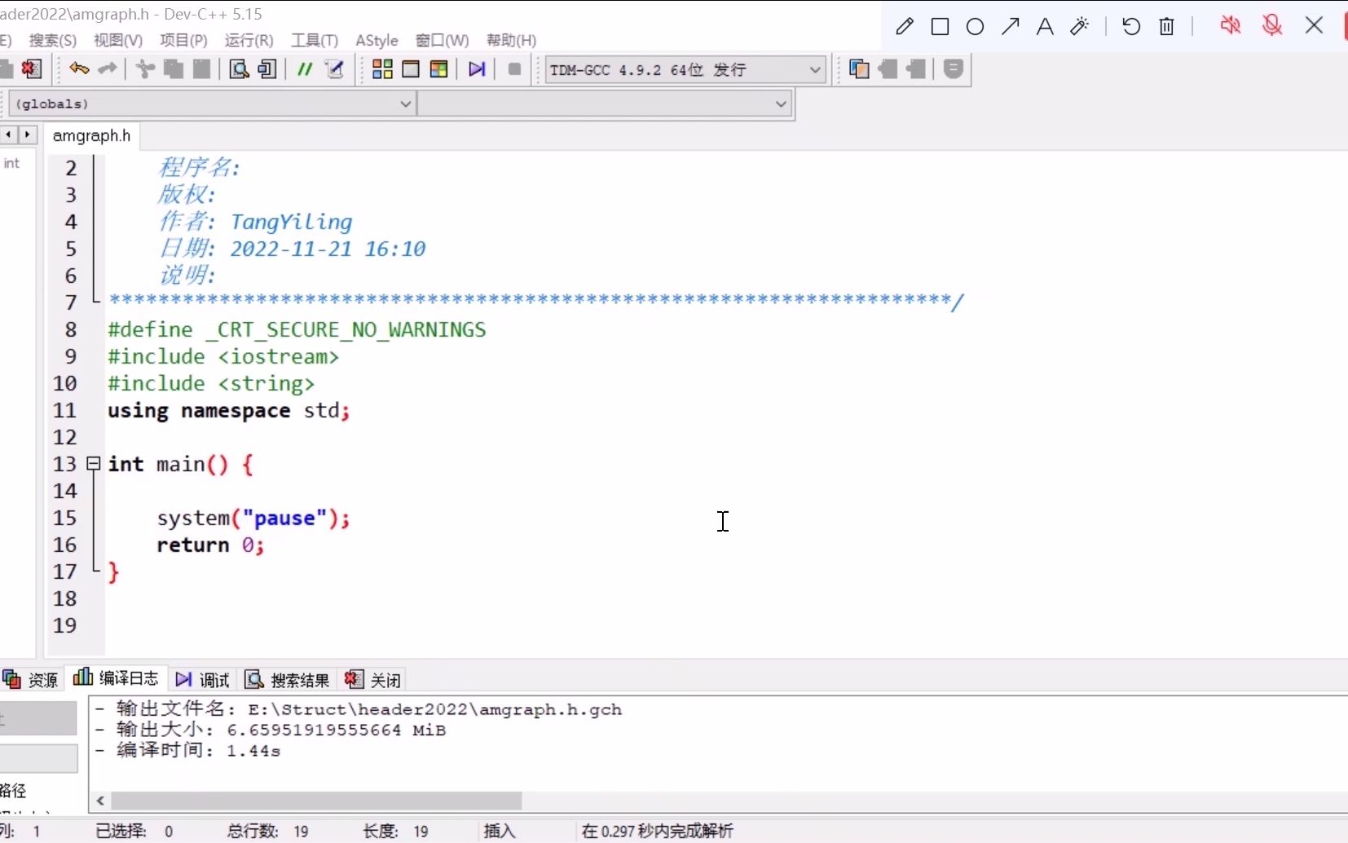This screenshot has height=843, width=1348.
Task: Click the line '#include <iostream>'
Action: coord(222,356)
